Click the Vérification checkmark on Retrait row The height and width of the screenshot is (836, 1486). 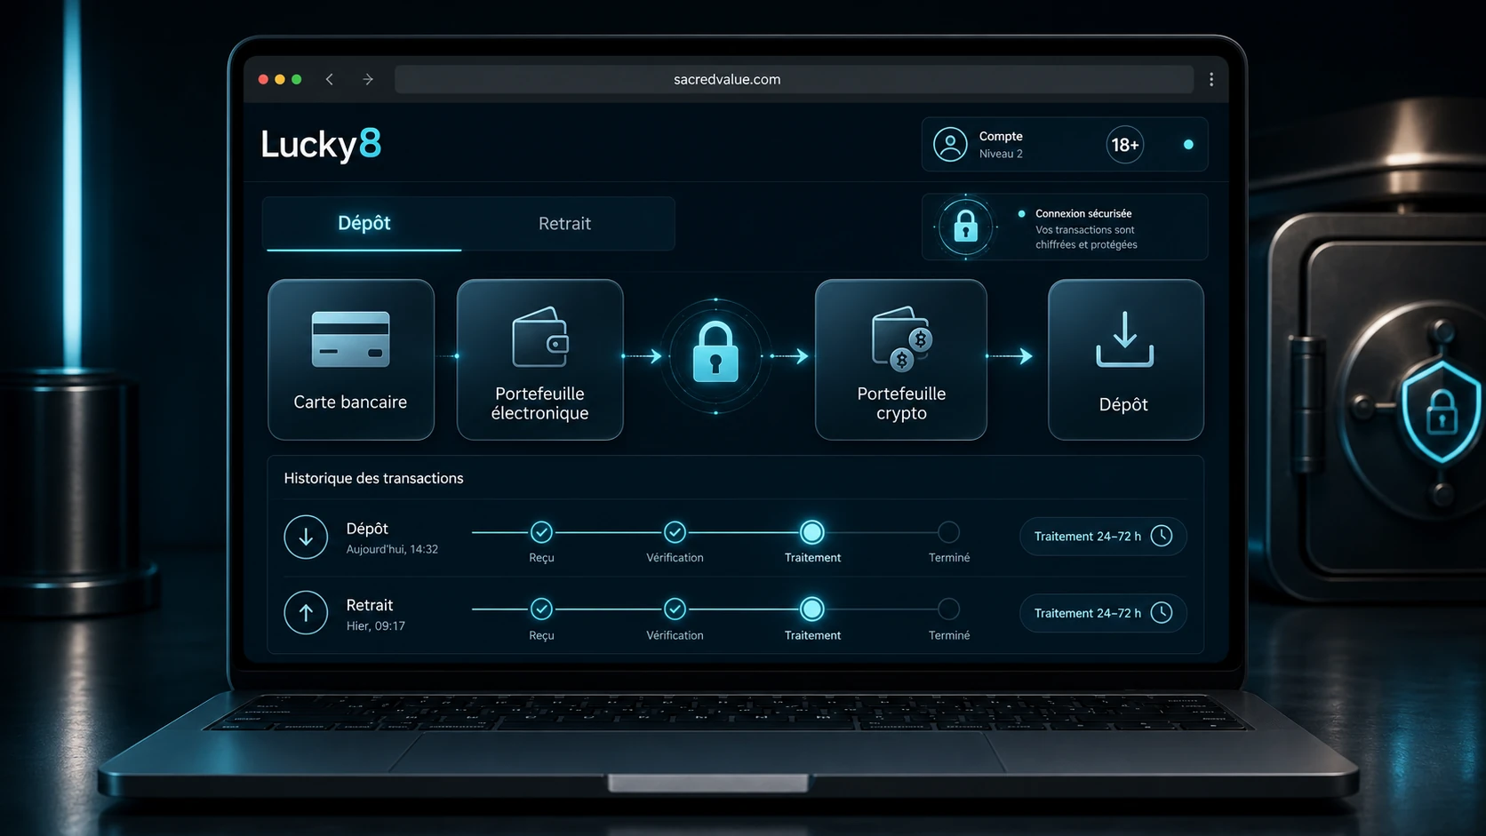675,609
